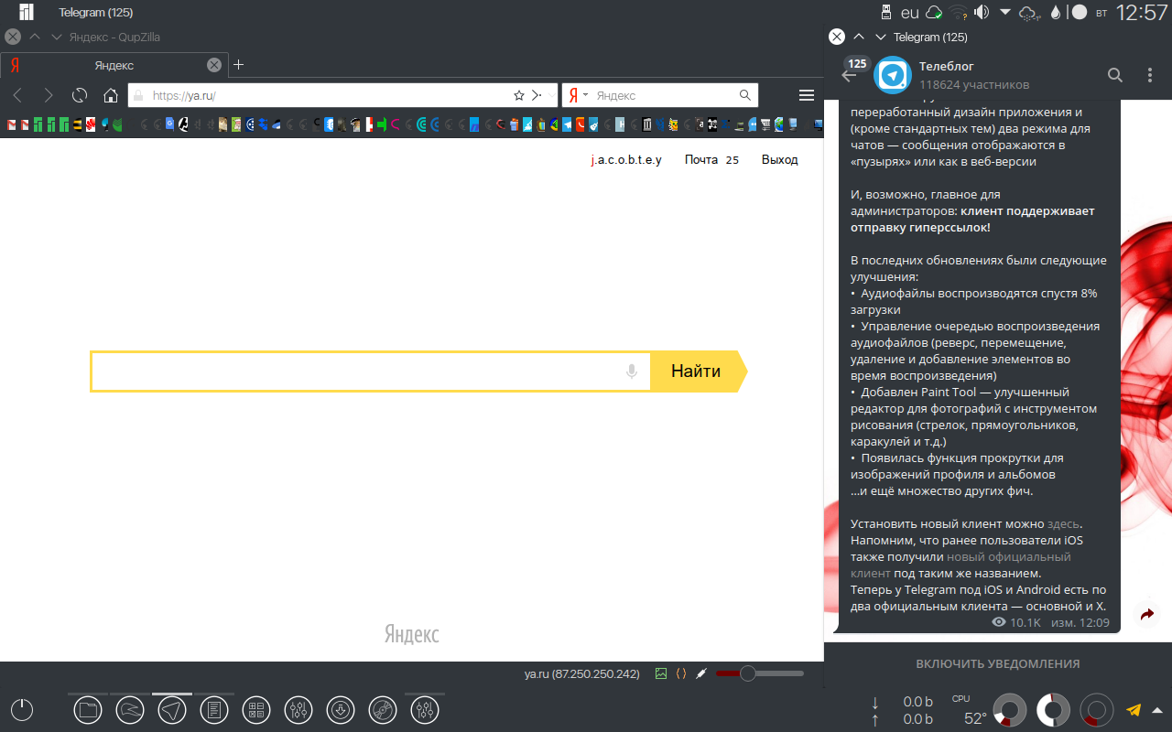Open the clock showing 12:57
1172x732 pixels.
point(1142,13)
